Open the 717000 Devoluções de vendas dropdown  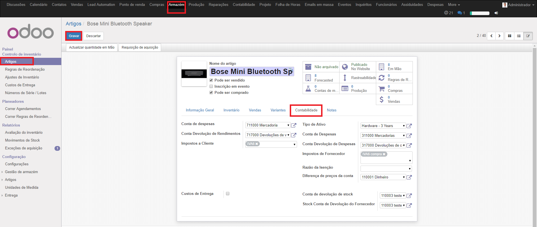(268, 135)
